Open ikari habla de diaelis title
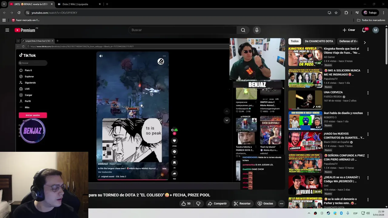The width and height of the screenshot is (388, 218). point(343,113)
